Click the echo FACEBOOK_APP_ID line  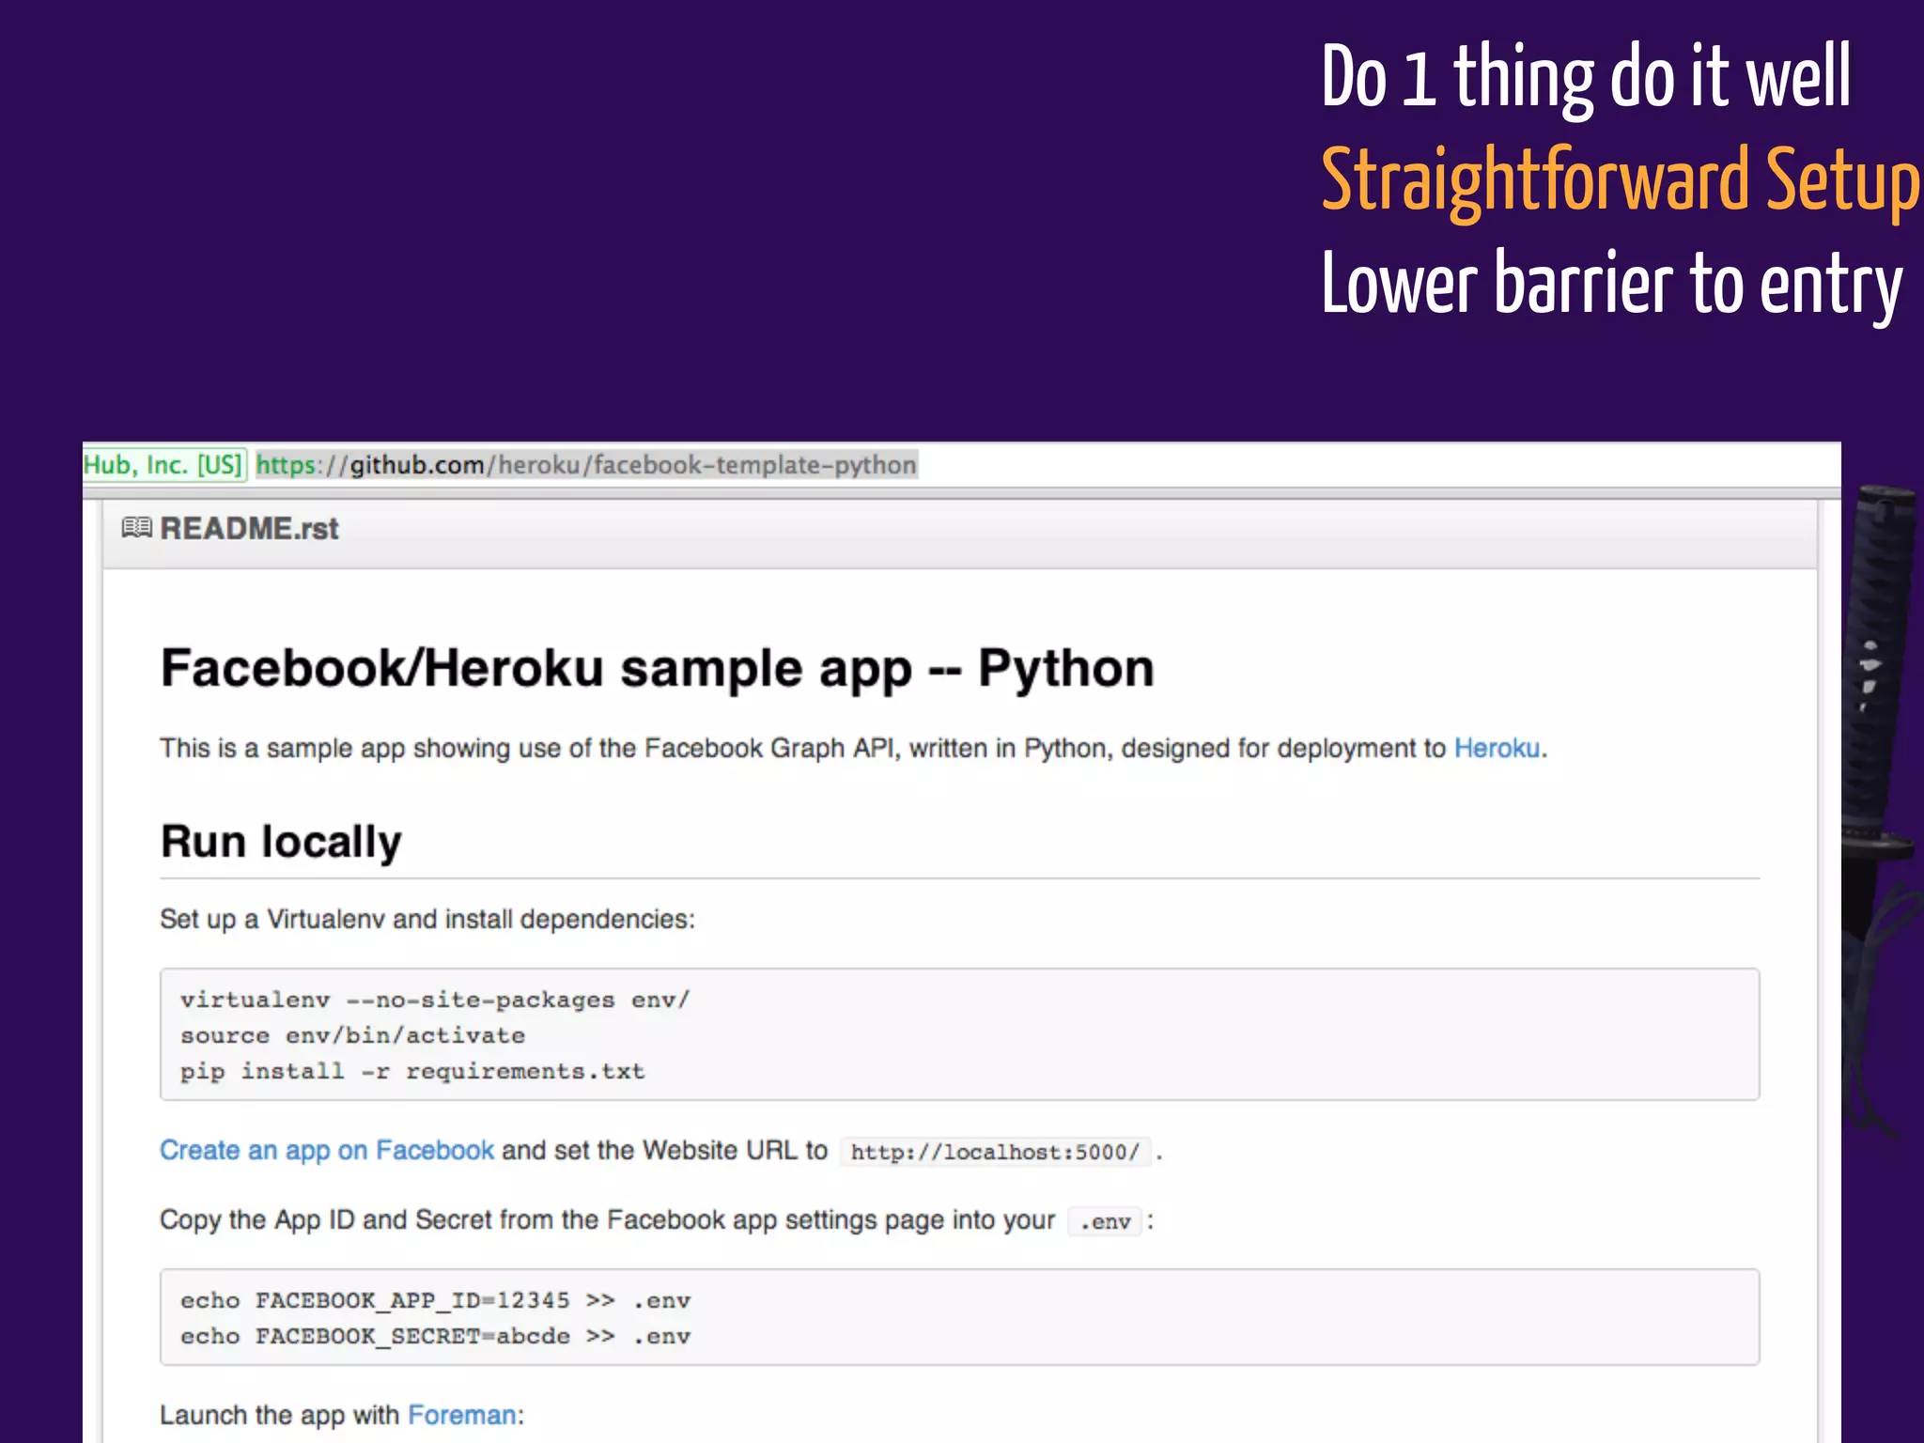click(435, 1300)
